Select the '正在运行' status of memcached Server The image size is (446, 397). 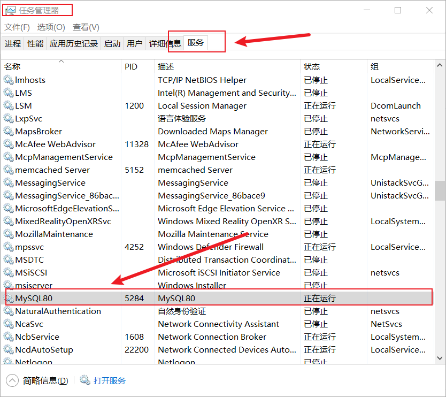pos(320,170)
